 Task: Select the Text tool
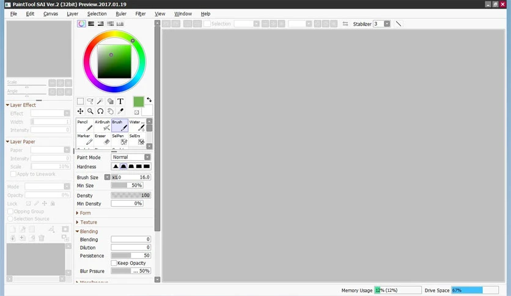coord(120,102)
